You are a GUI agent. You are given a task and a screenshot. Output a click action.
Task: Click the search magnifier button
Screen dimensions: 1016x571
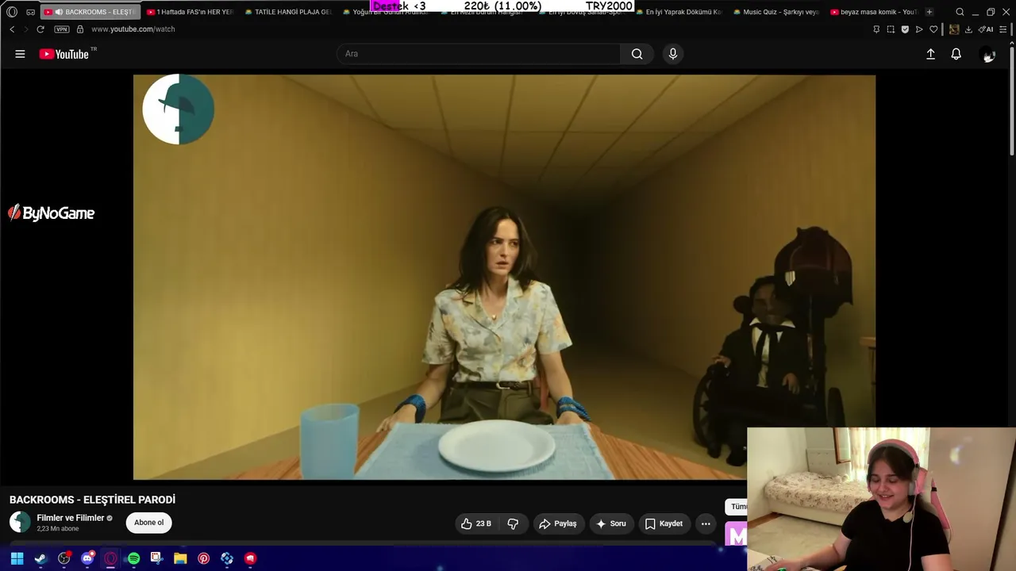pos(637,54)
